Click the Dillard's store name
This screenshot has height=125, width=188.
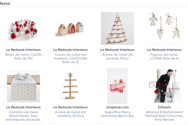tap(164, 107)
